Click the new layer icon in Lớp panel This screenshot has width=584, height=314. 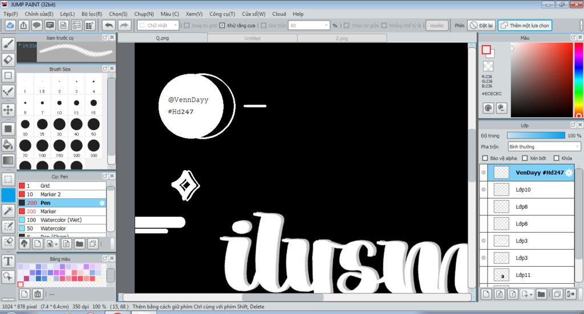[x=486, y=294]
